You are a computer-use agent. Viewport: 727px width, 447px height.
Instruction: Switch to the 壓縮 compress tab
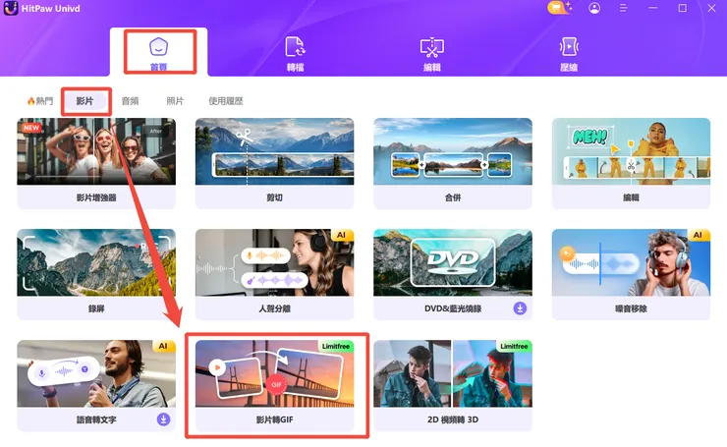[569, 53]
